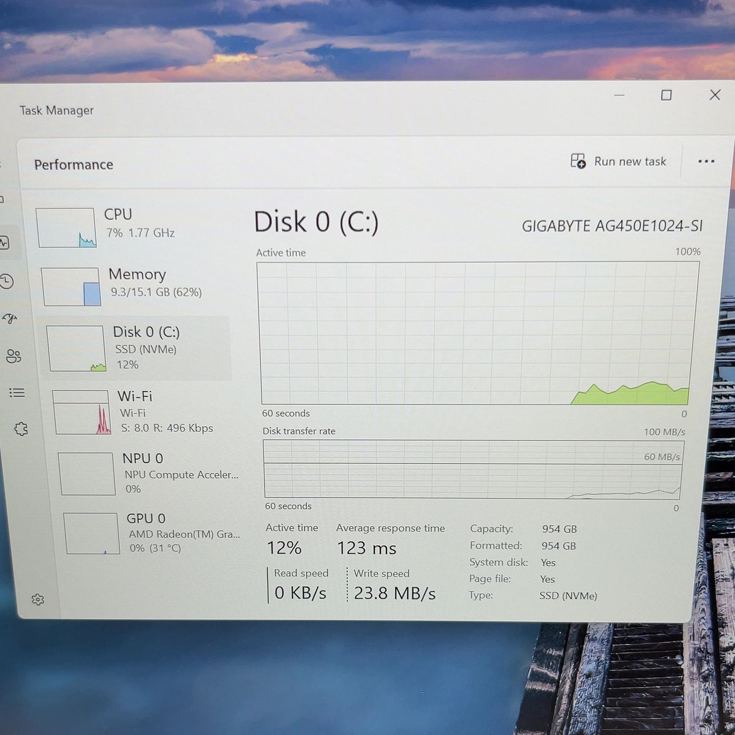This screenshot has height=735, width=735.
Task: Open the Users page icon
Action: [13, 356]
